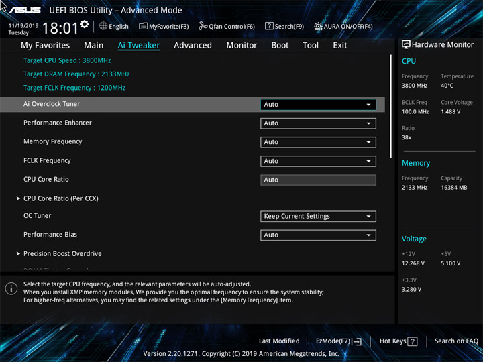The image size is (483, 362).
Task: Click the Core Voltage 1.488 V value
Action: [451, 112]
